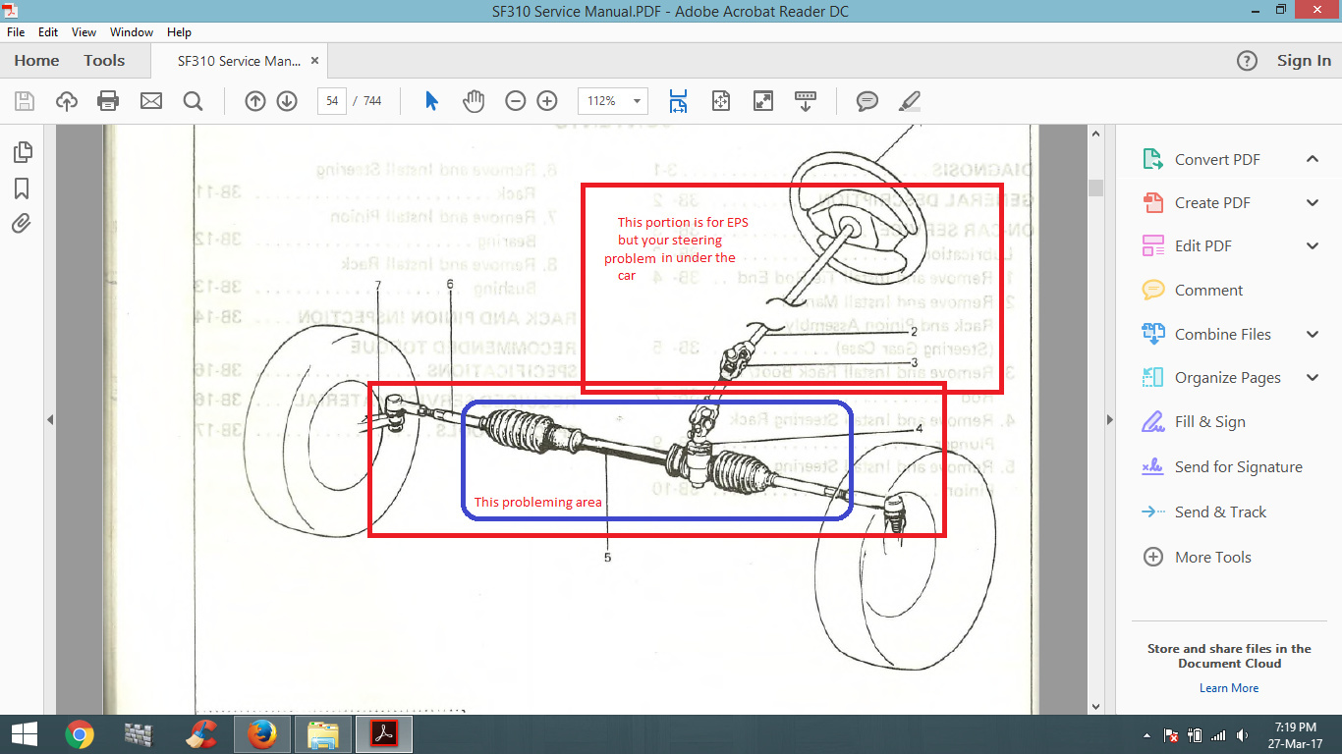Collapse the Convert PDF section chevron
This screenshot has height=754, width=1342.
1313,159
